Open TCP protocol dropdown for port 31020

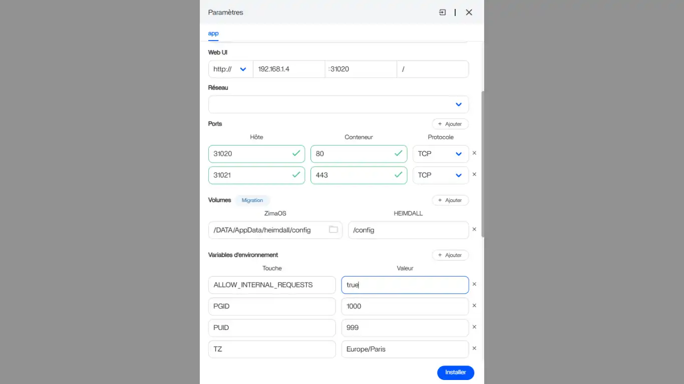(x=440, y=154)
